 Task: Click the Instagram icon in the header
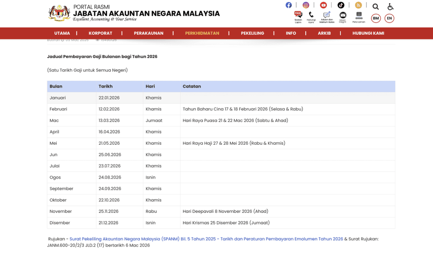pos(306,5)
